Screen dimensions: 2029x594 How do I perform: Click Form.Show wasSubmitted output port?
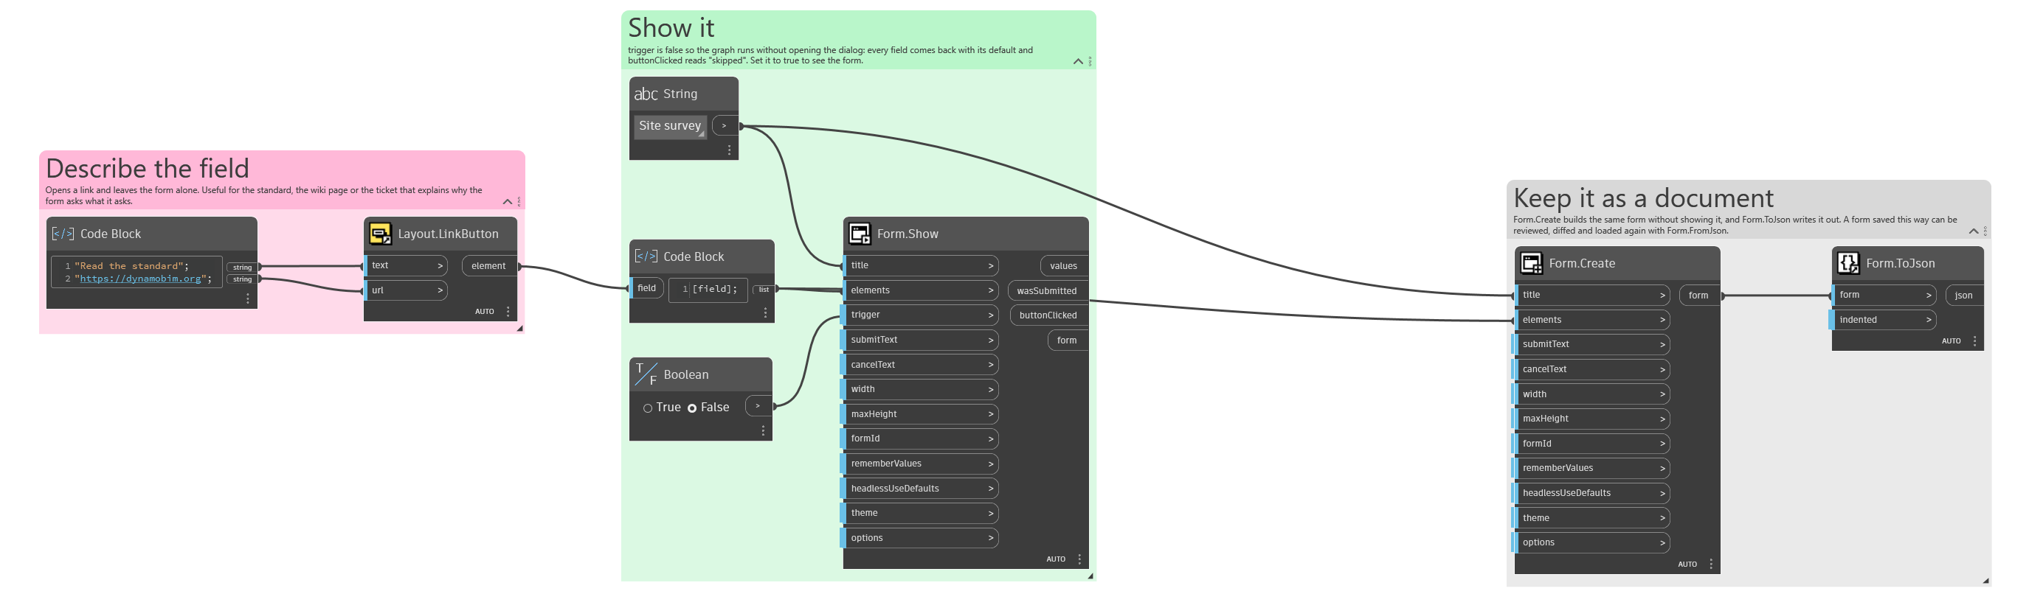tap(1048, 291)
